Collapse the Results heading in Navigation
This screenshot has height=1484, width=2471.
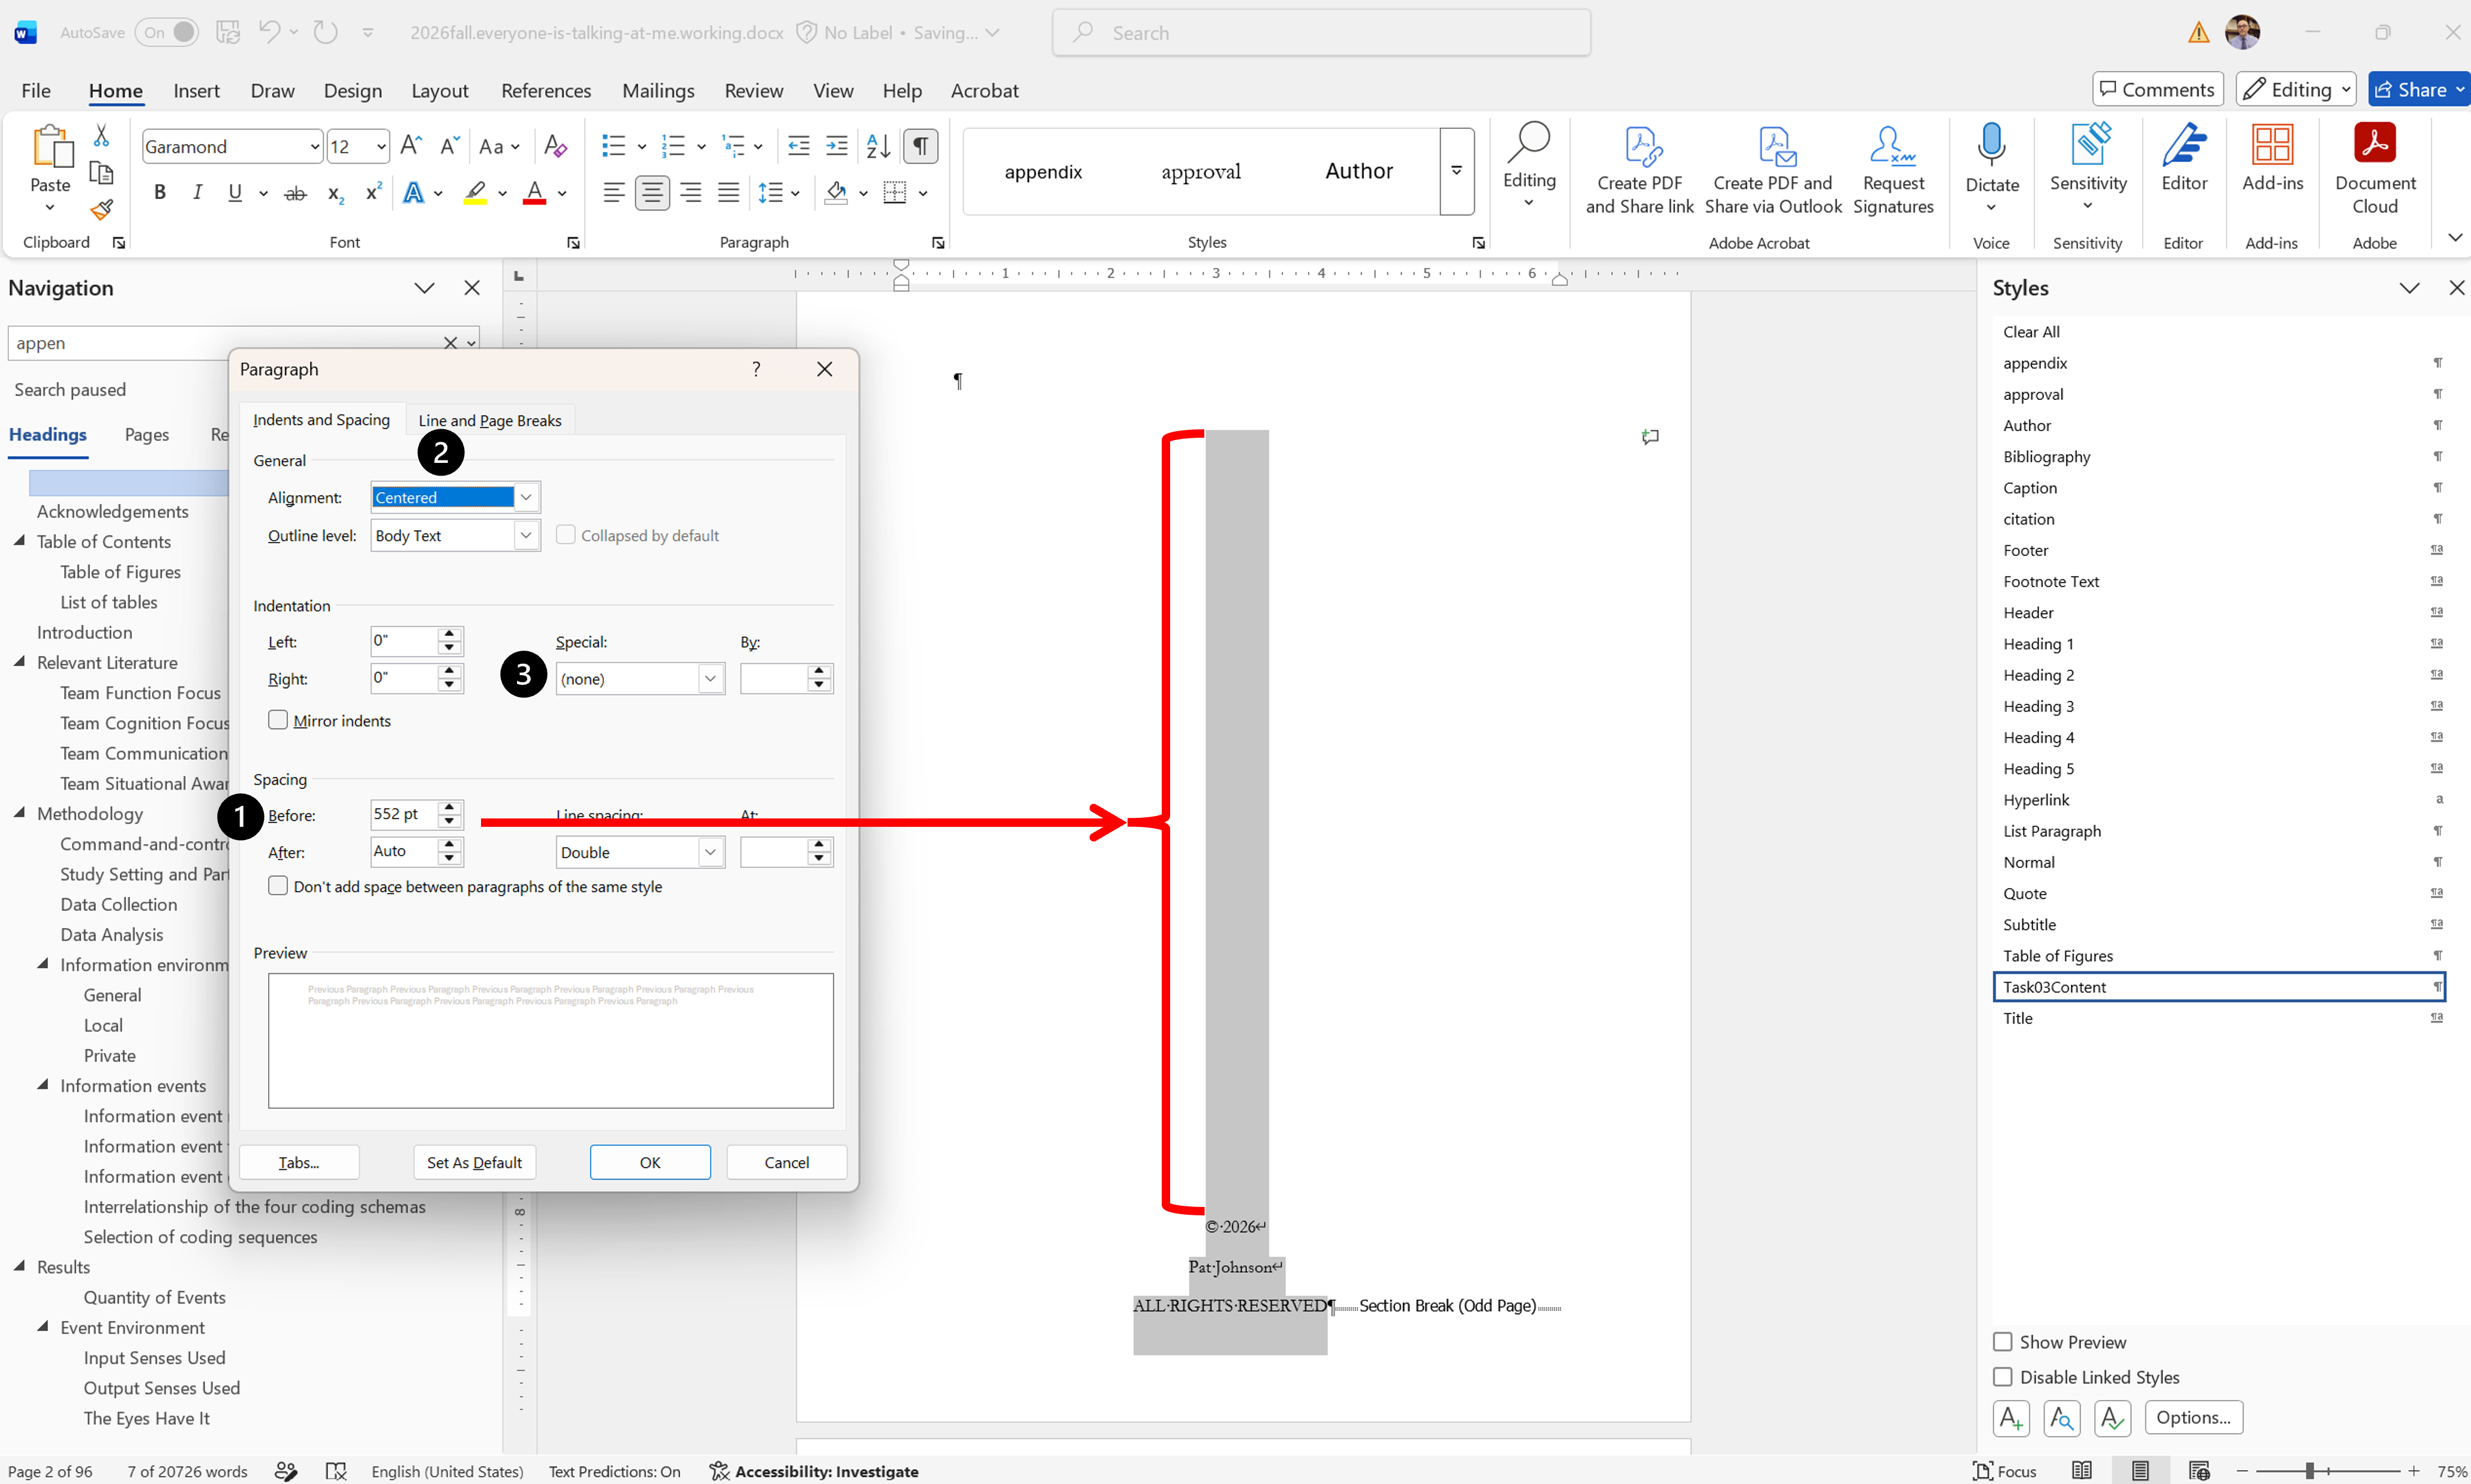(x=20, y=1266)
